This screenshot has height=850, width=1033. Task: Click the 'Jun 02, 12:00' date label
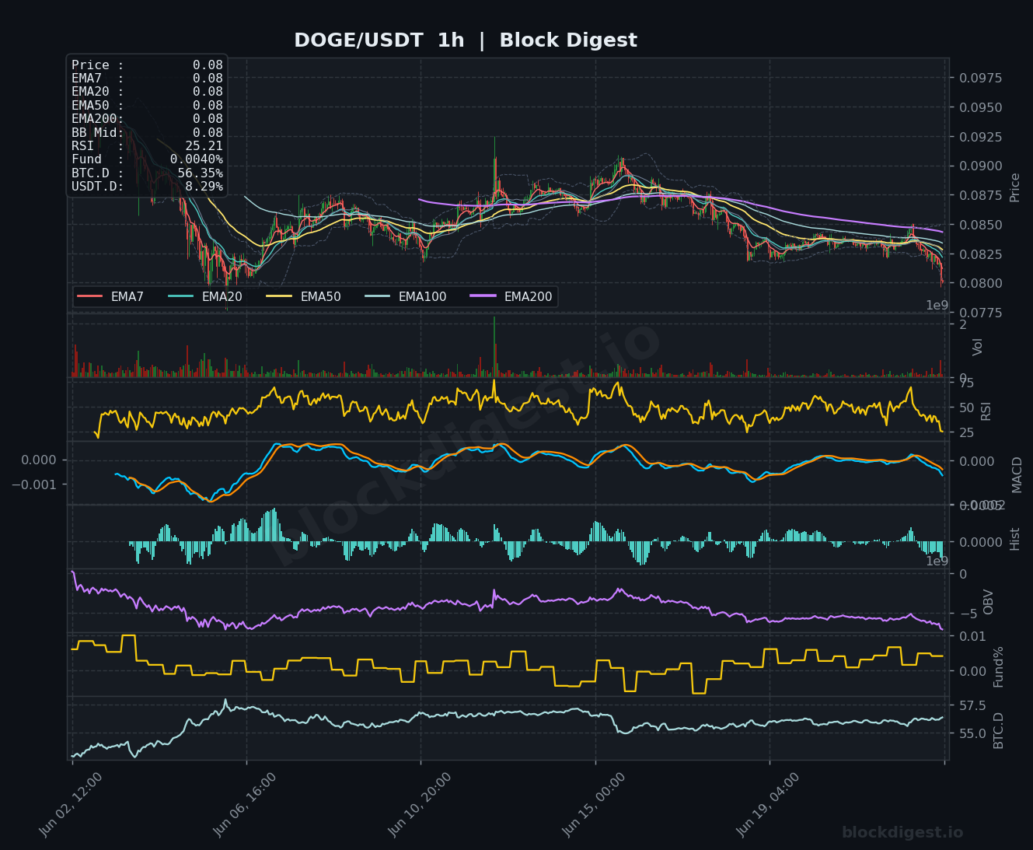71,804
